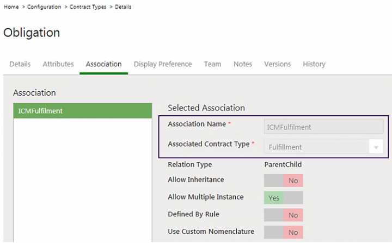Switch to the Team tab
392x243 pixels.
(x=212, y=64)
